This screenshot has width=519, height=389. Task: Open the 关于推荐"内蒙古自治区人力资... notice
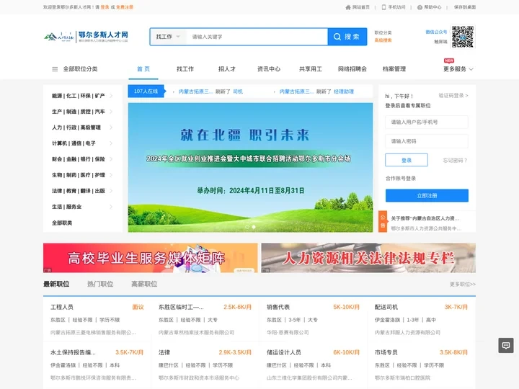coord(425,218)
